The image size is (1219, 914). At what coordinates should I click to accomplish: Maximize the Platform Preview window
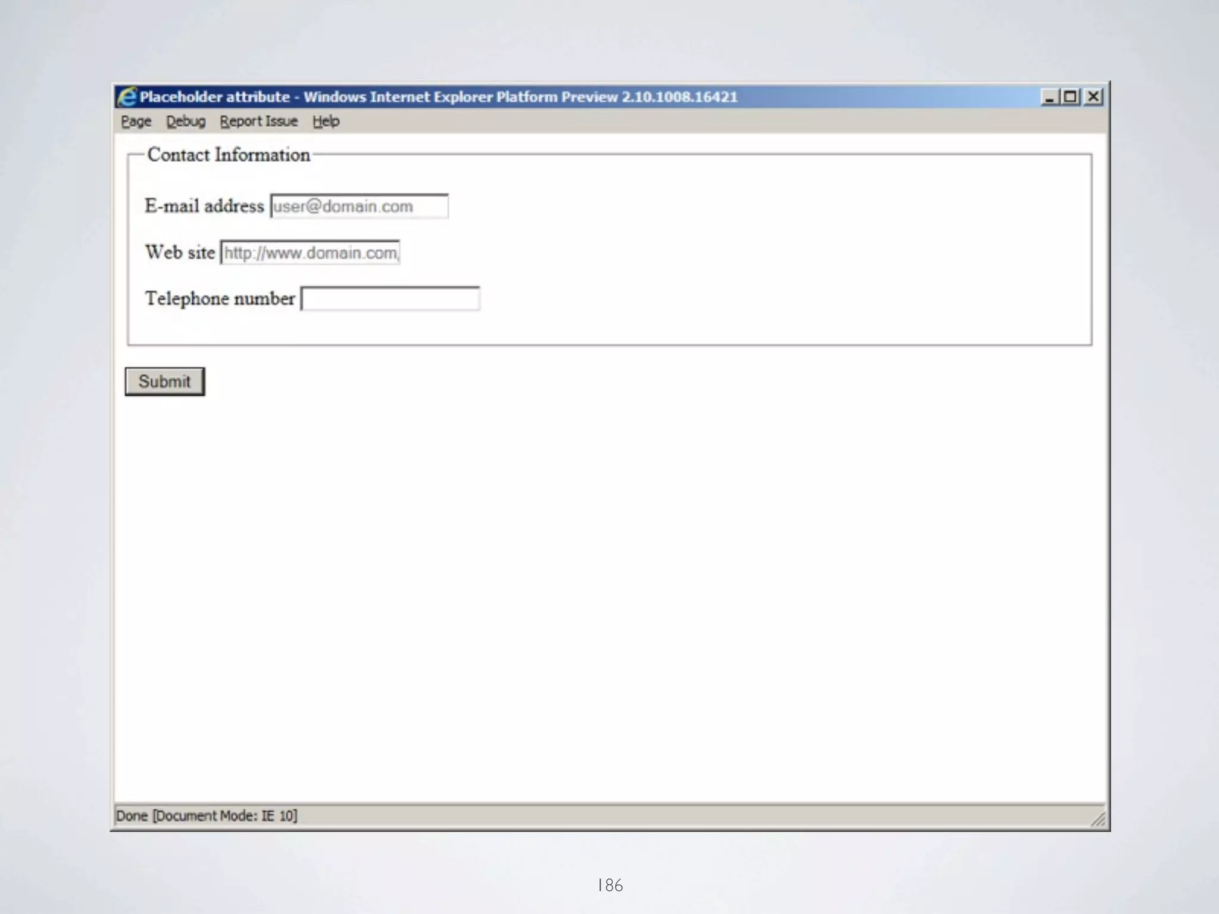tap(1070, 96)
